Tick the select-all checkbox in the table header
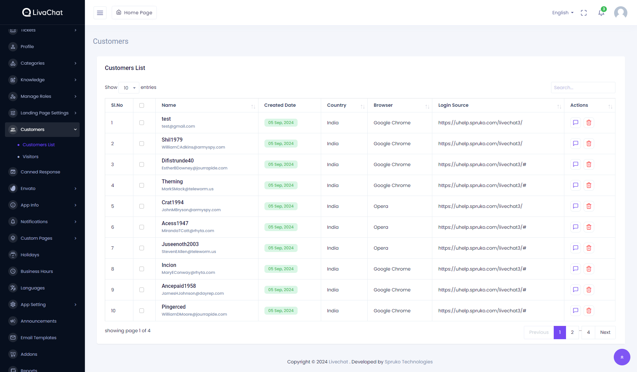The image size is (637, 372). [142, 105]
